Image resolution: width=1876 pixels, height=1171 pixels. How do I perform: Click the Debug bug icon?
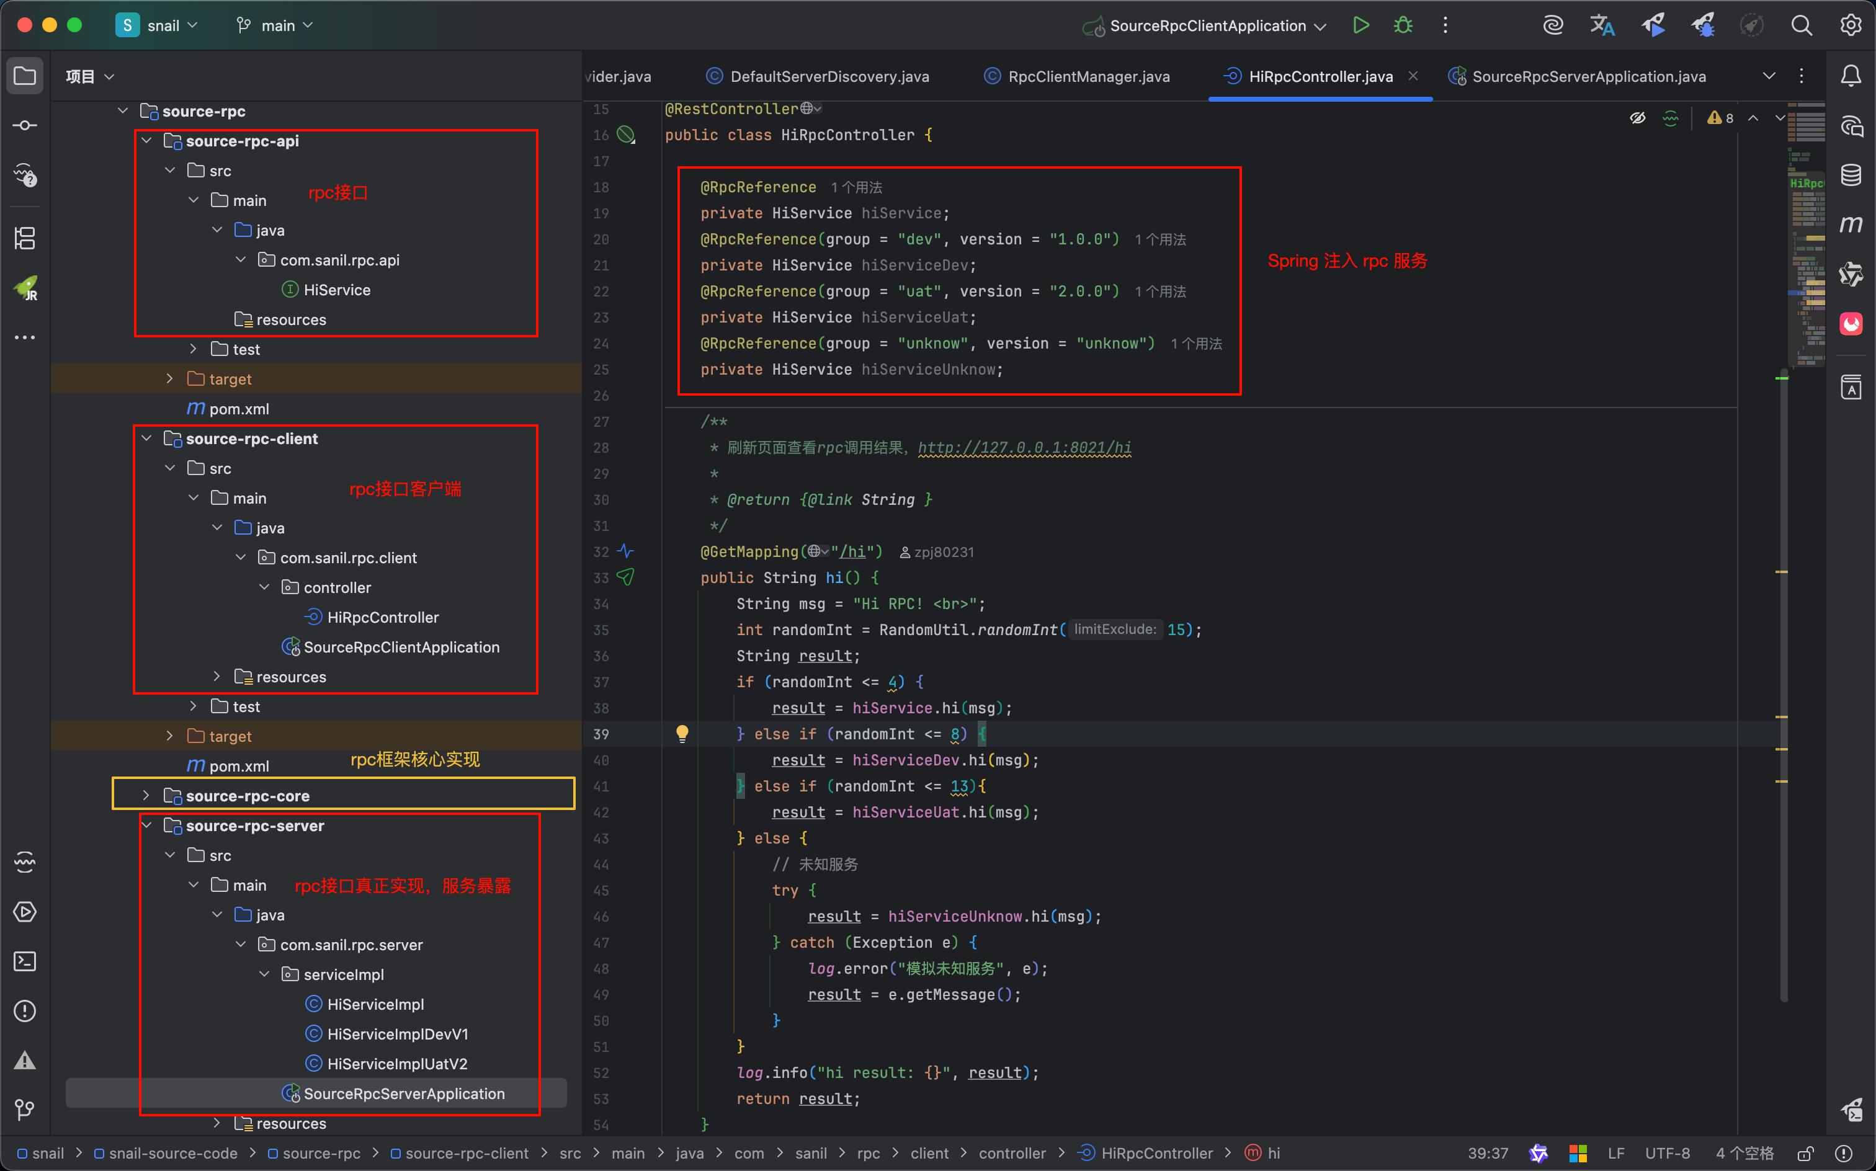[1403, 25]
